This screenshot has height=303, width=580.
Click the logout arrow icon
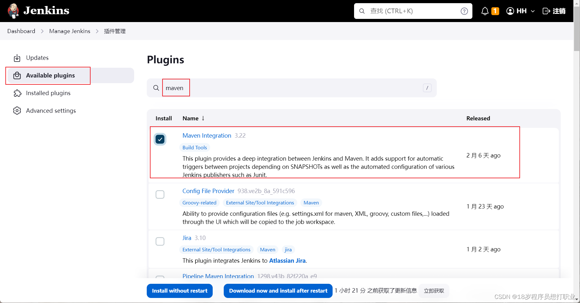pos(546,11)
